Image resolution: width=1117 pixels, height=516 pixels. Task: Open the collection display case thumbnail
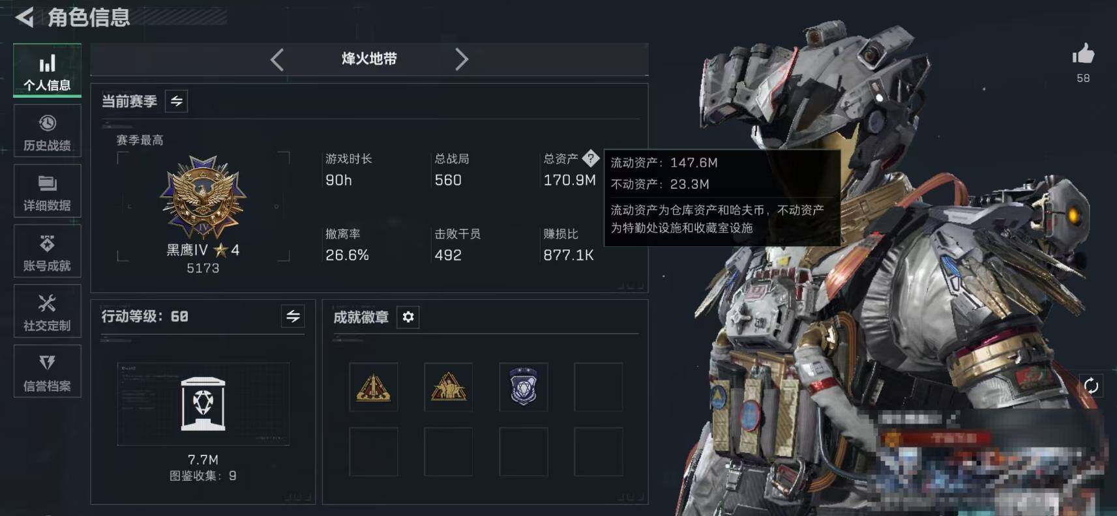click(x=203, y=404)
